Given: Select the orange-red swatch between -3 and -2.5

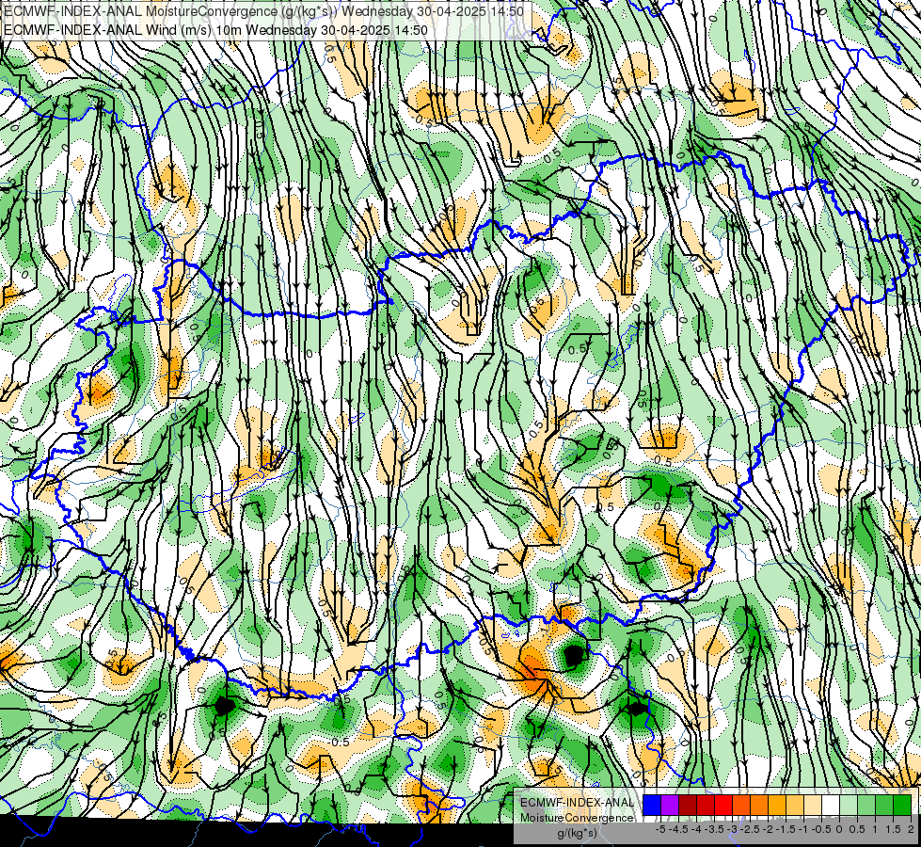Looking at the screenshot, I should 741,805.
